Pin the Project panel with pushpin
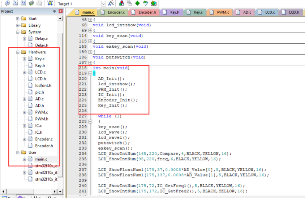 point(55,11)
